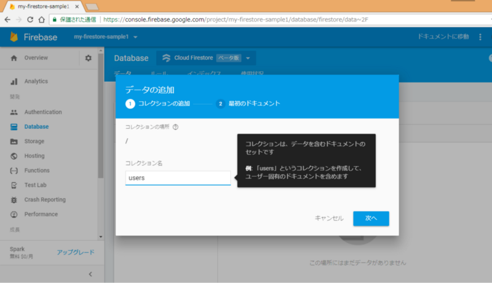The image size is (492, 283).
Task: Click the Hosting globe icon
Action: click(x=14, y=156)
